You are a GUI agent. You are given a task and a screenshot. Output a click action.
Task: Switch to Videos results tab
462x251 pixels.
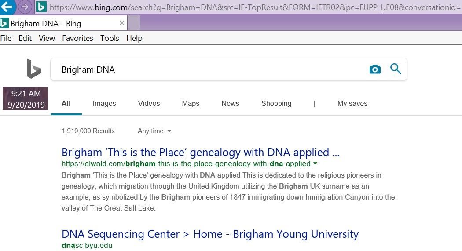click(149, 104)
